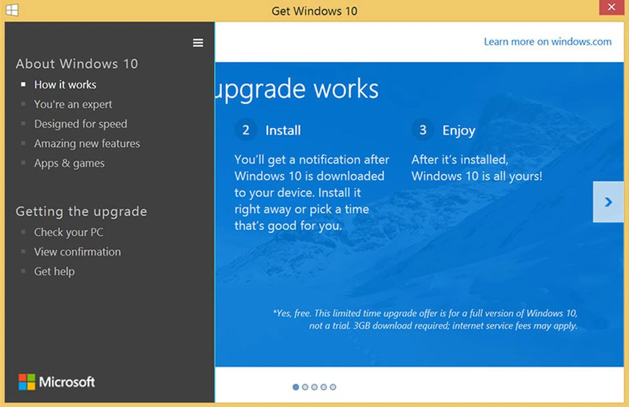This screenshot has height=407, width=629.
Task: Show Amazing new features page
Action: click(87, 144)
